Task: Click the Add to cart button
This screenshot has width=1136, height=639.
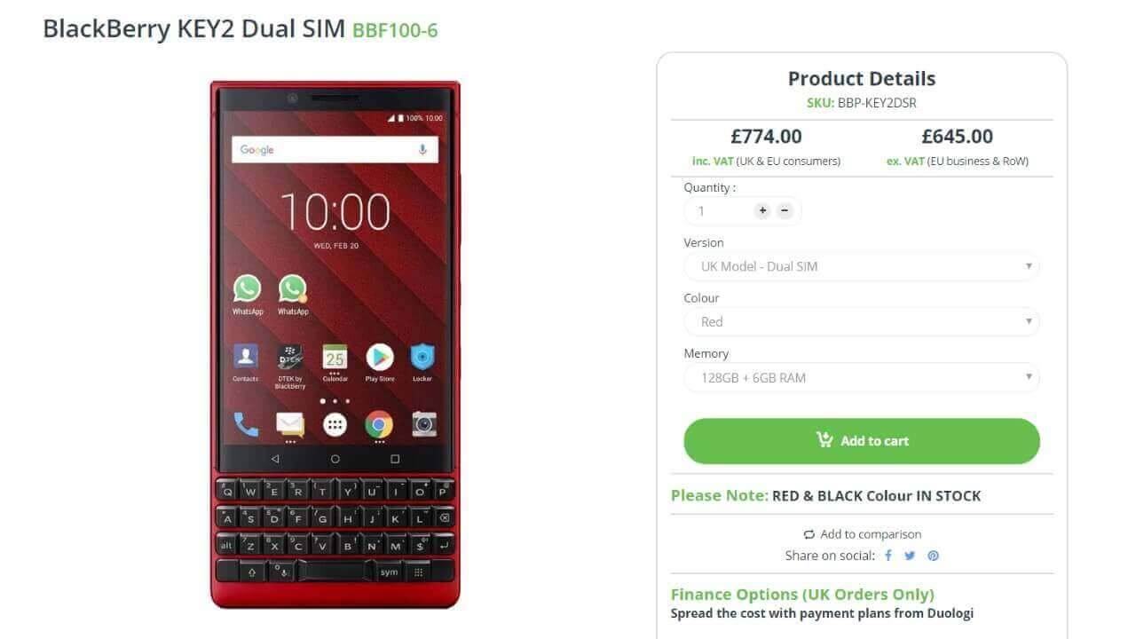Action: (861, 441)
